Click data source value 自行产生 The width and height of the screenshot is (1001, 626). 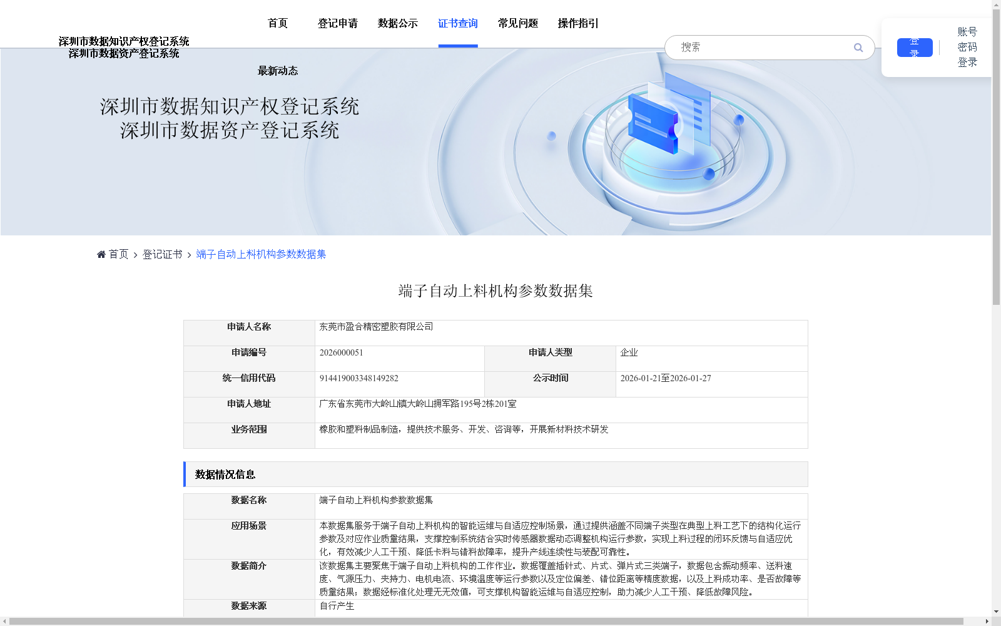(x=337, y=606)
